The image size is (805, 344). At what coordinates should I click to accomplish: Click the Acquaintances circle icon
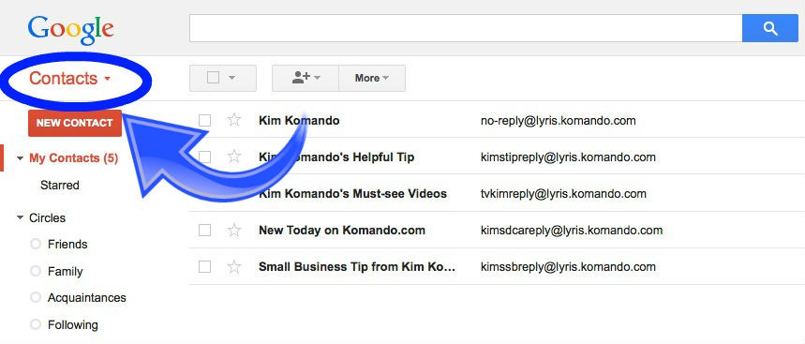coord(36,297)
